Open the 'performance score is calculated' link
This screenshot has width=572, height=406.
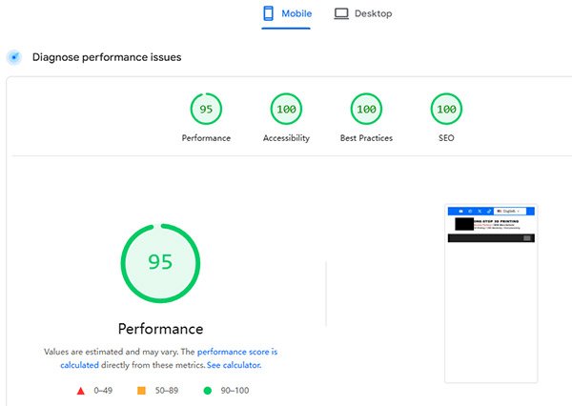point(236,352)
